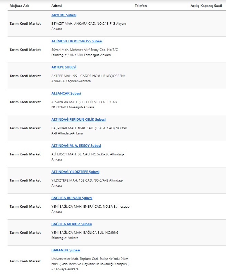Select the ALİ ERSOY MAH. 58. CAD. address
Screen dimensions: 226x274
point(88,157)
